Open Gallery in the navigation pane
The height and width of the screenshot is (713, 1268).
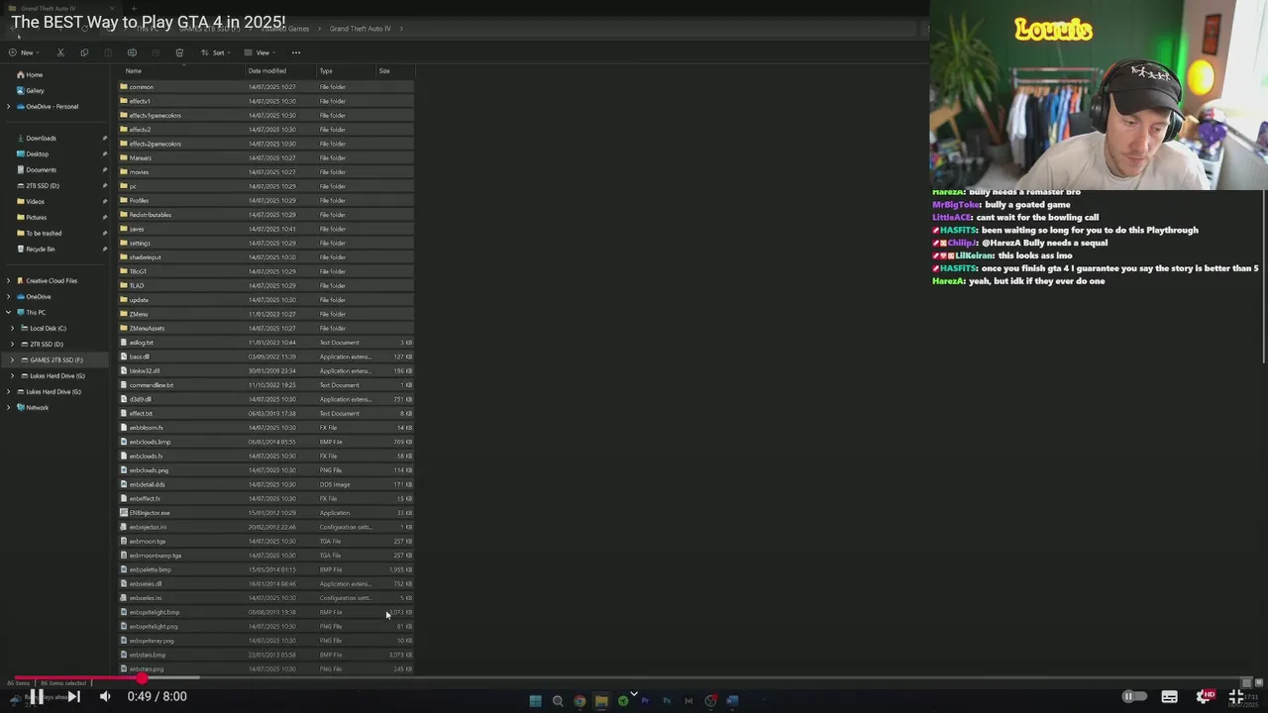[x=31, y=90]
